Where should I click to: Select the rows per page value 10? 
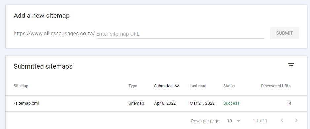[x=229, y=121]
